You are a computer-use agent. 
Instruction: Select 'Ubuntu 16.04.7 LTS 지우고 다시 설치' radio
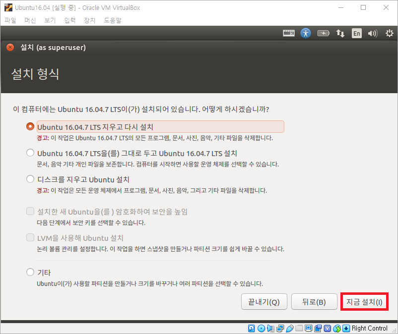click(x=30, y=126)
